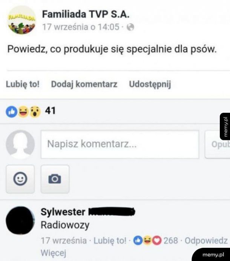The height and width of the screenshot is (261, 230).
Task: Expand Więcej under Sylwester's comment
Action: click(x=53, y=253)
